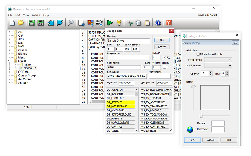
Task: Open a file with the folder icon
Action: point(21,23)
